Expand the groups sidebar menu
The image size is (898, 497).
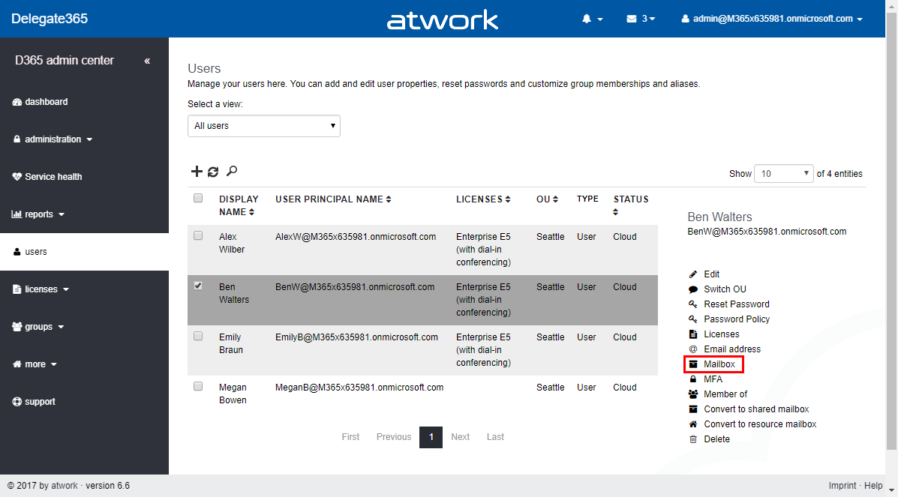[x=38, y=327]
